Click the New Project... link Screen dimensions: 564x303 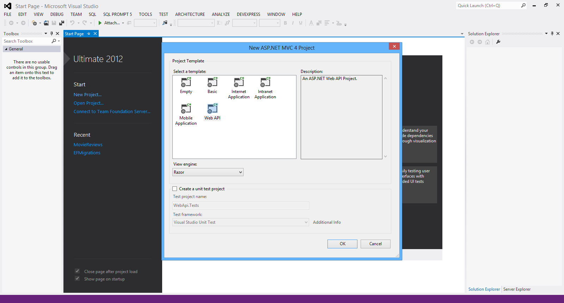click(87, 95)
